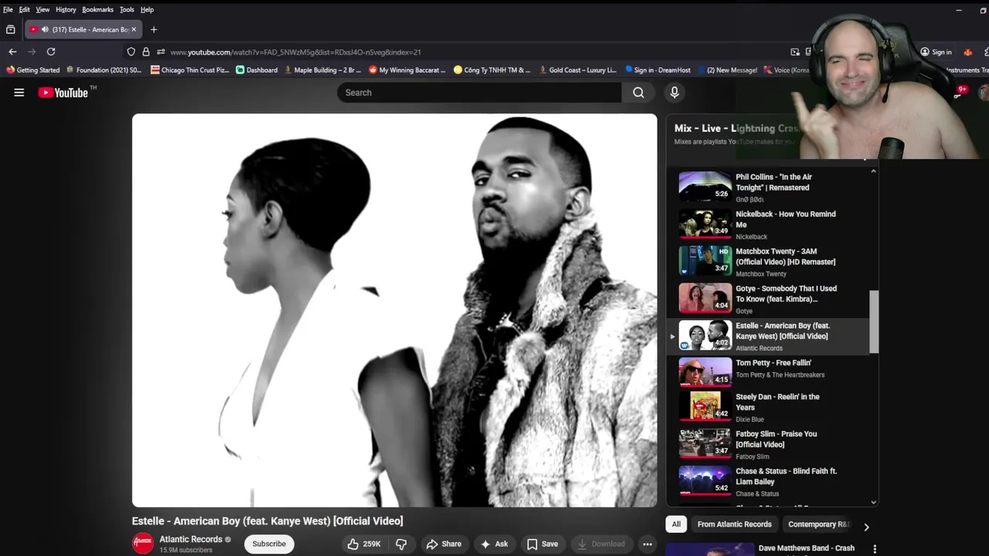Close the Estelle YouTube tab
Image resolution: width=989 pixels, height=556 pixels.
(x=134, y=29)
